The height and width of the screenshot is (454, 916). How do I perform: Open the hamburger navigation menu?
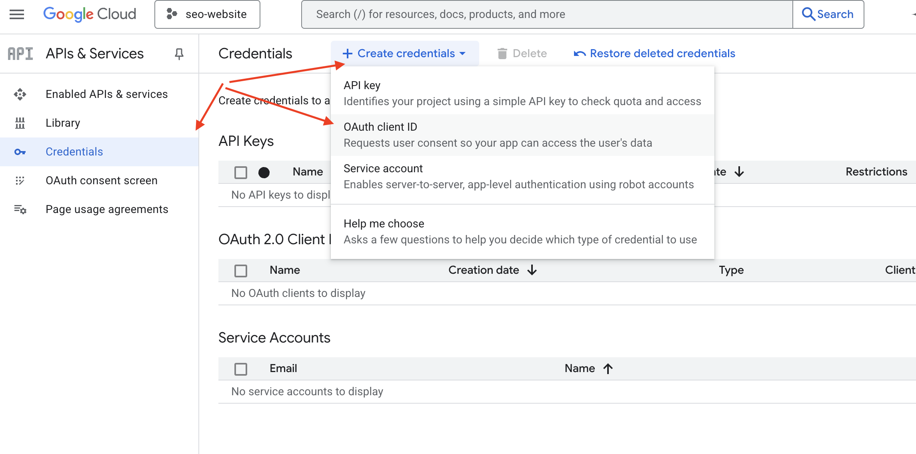click(17, 14)
